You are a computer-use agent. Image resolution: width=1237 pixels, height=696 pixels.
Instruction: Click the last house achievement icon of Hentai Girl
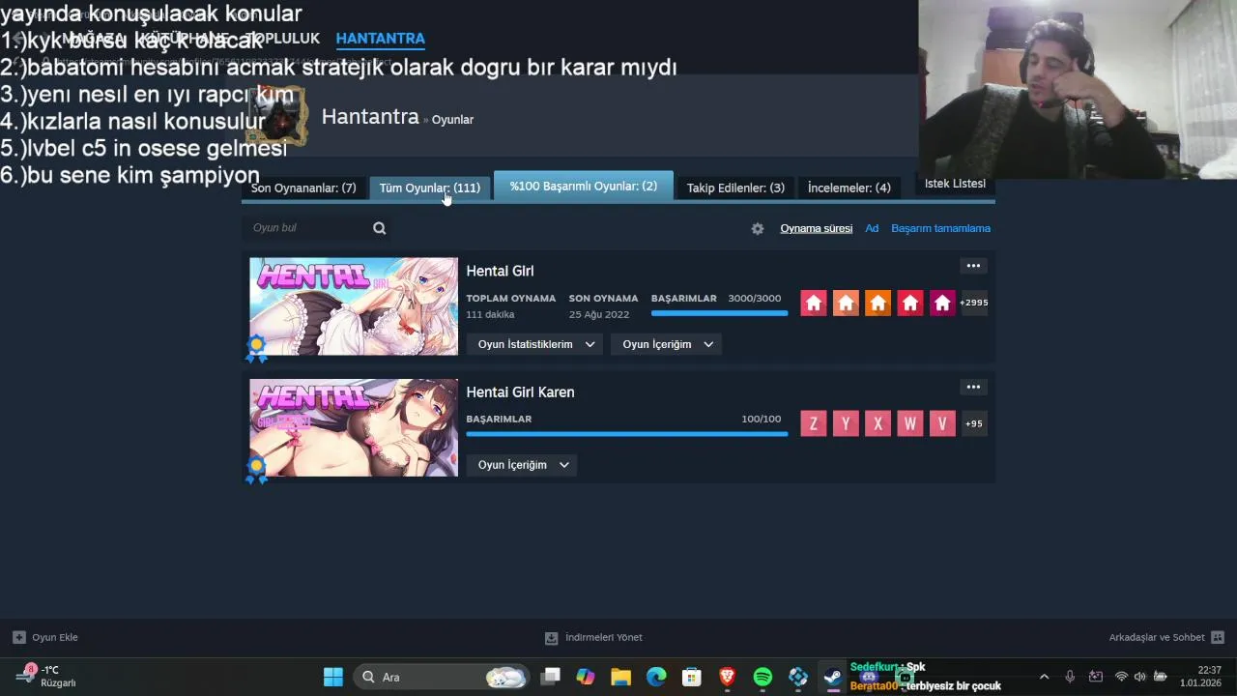pyautogui.click(x=942, y=303)
